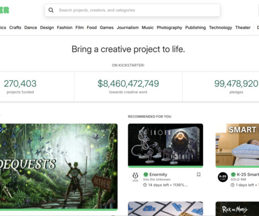
Task: Open the Rick and Morty project thumbnail
Action: coord(237,209)
